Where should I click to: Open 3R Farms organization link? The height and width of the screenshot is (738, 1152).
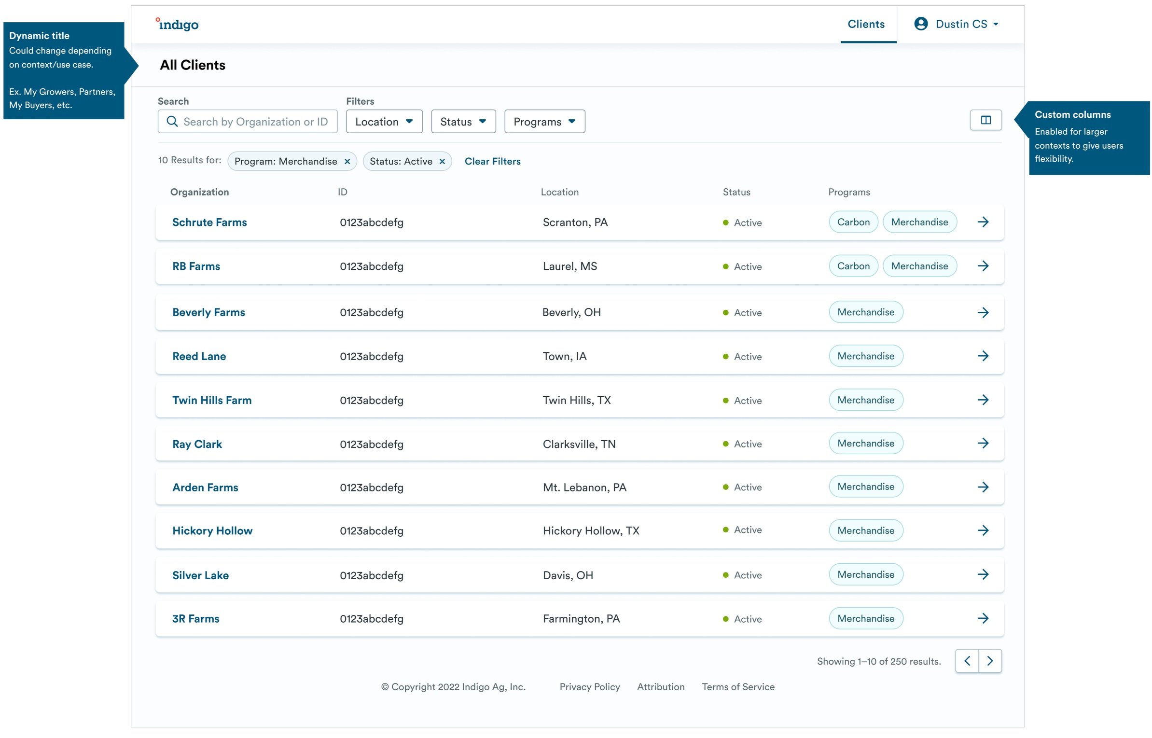coord(195,619)
